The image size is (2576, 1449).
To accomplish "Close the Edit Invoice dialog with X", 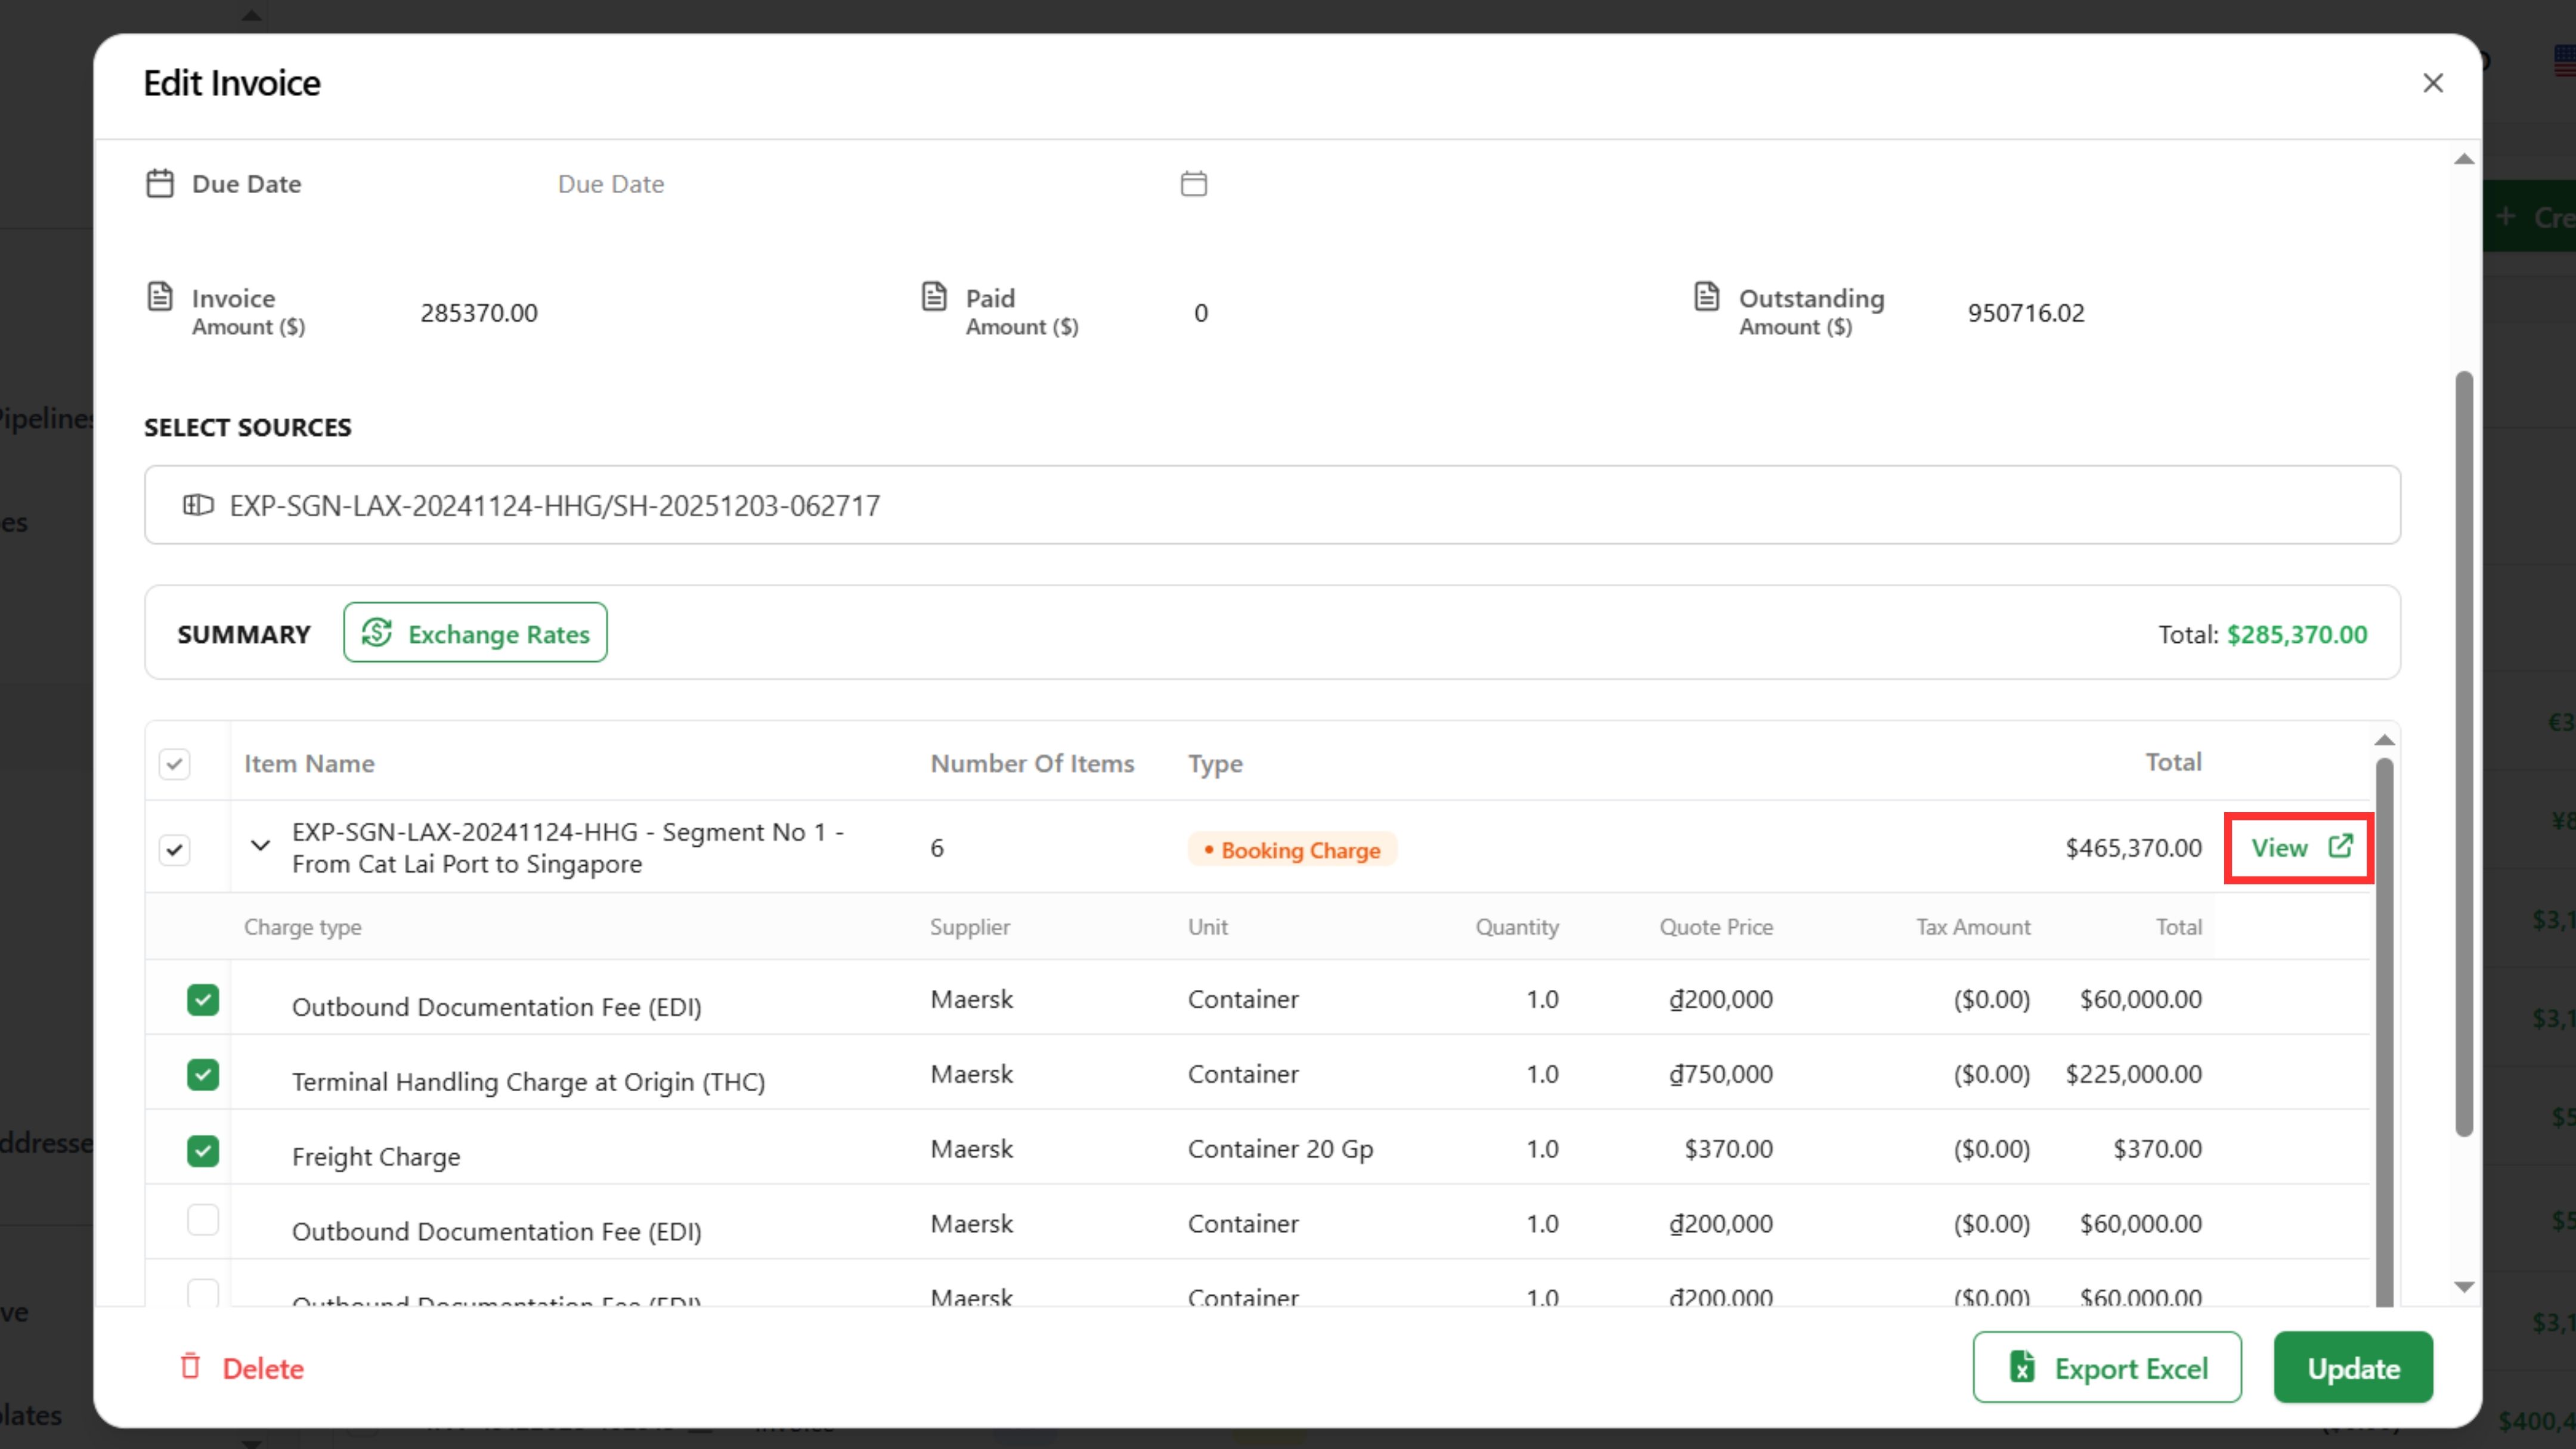I will pos(2432,83).
